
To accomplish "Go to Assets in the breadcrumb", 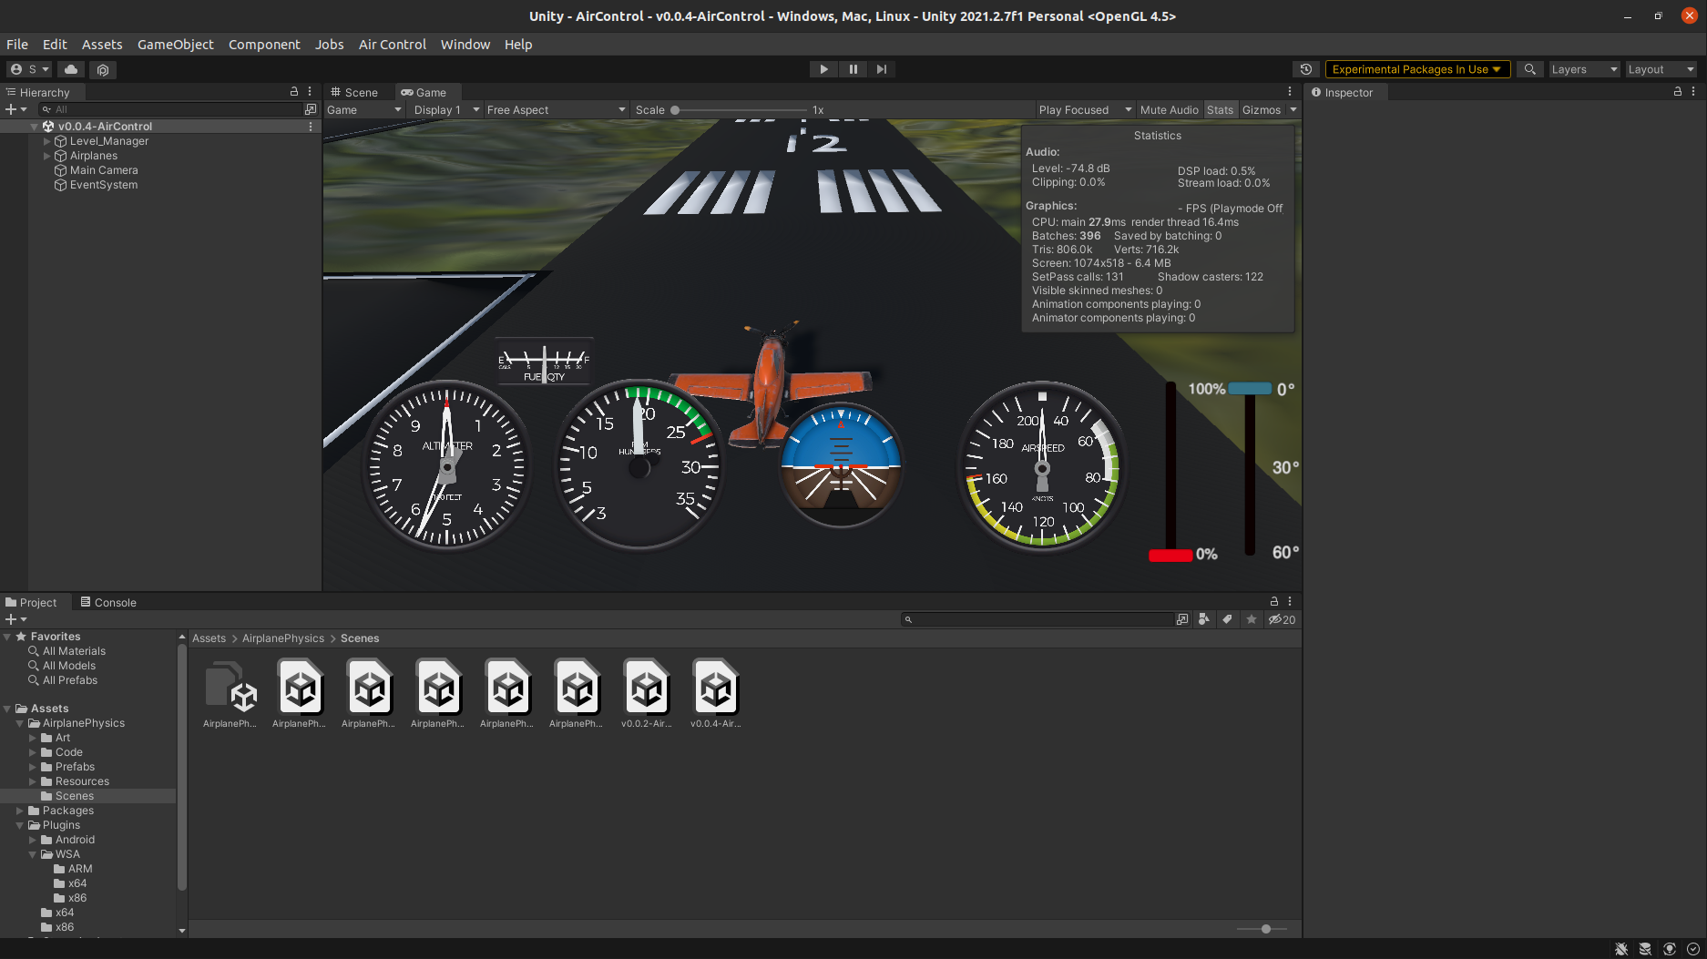I will click(x=209, y=638).
